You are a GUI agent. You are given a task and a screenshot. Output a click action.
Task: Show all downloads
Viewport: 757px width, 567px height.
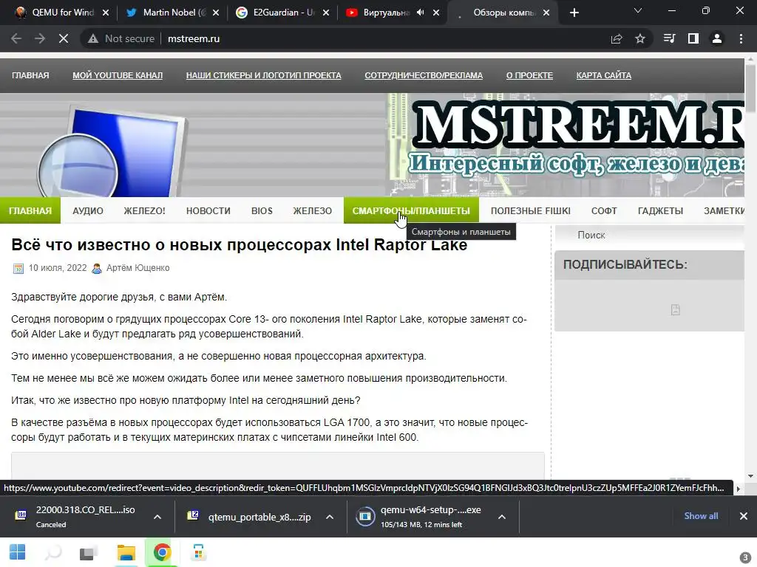[701, 516]
